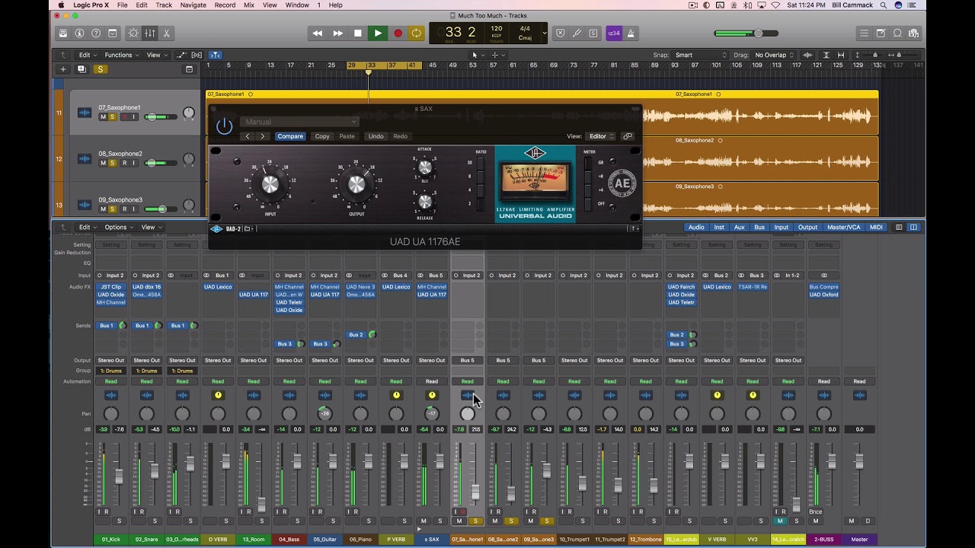Open the Library button in the control bar
This screenshot has height=548, width=975.
62,33
